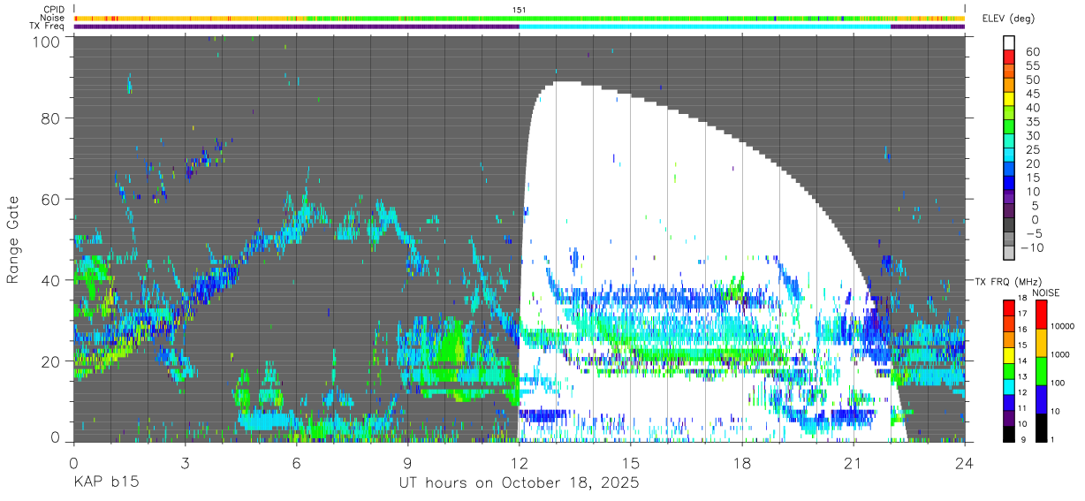Click the ELEV colorbar label "55"
Image resolution: width=1085 pixels, height=501 pixels.
coord(1032,66)
